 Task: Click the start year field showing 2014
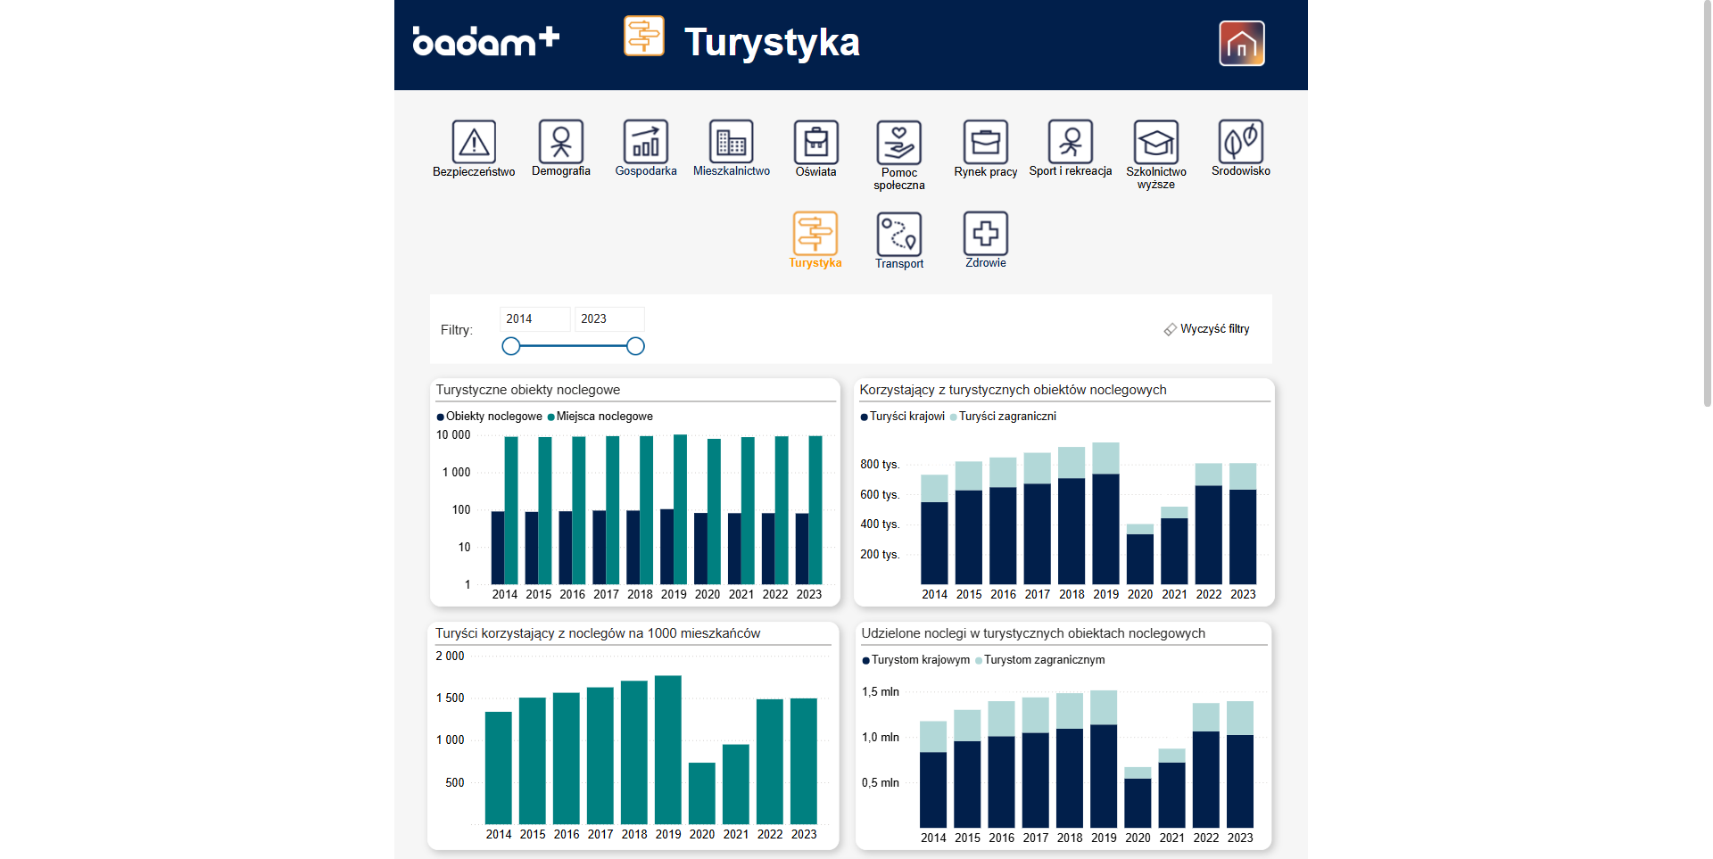pyautogui.click(x=534, y=319)
